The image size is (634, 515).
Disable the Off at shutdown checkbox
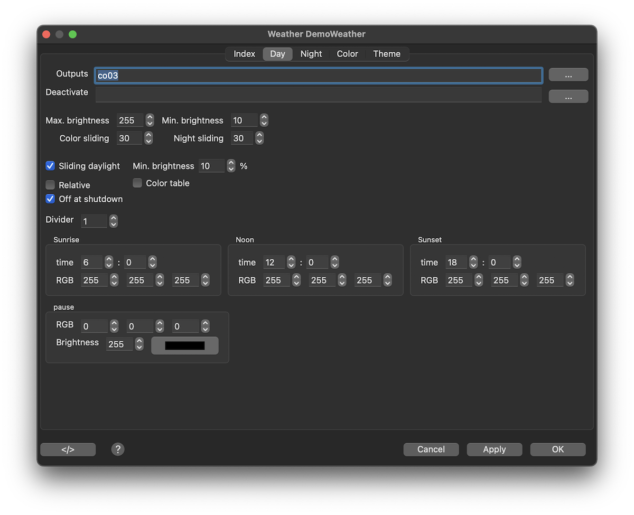(x=51, y=199)
